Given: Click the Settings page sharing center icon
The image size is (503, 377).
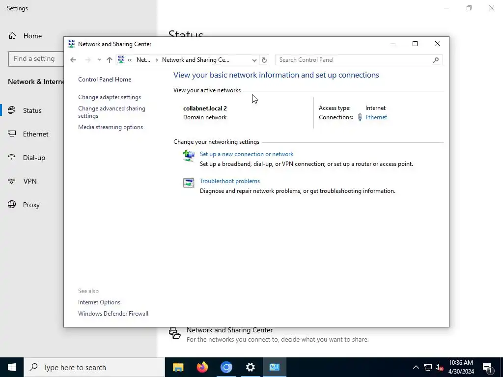Looking at the screenshot, I should pos(175,333).
